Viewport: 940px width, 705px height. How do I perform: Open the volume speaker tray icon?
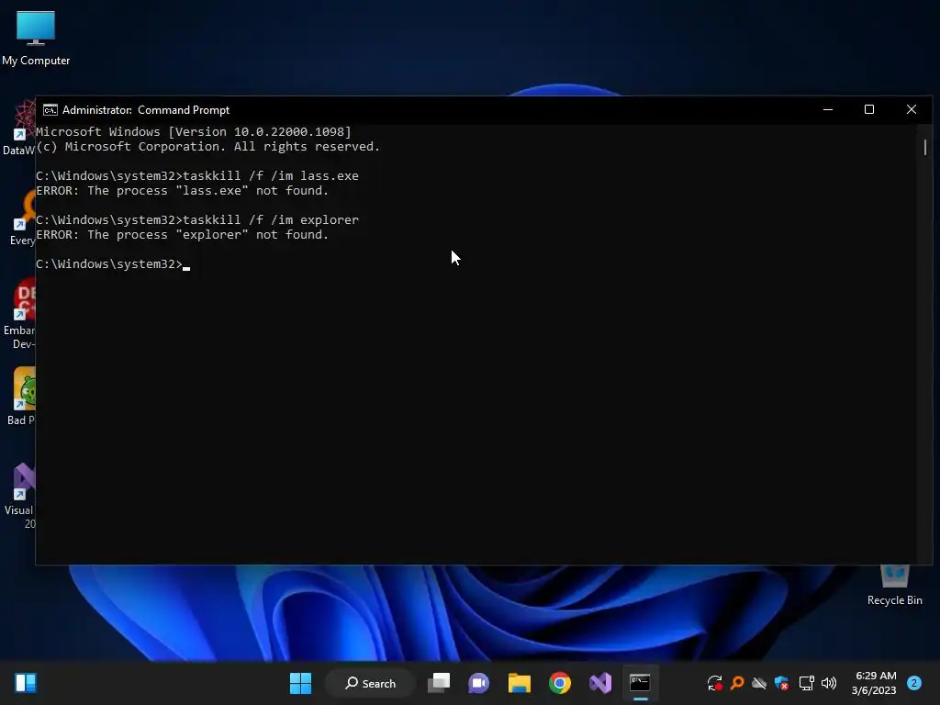tap(829, 683)
